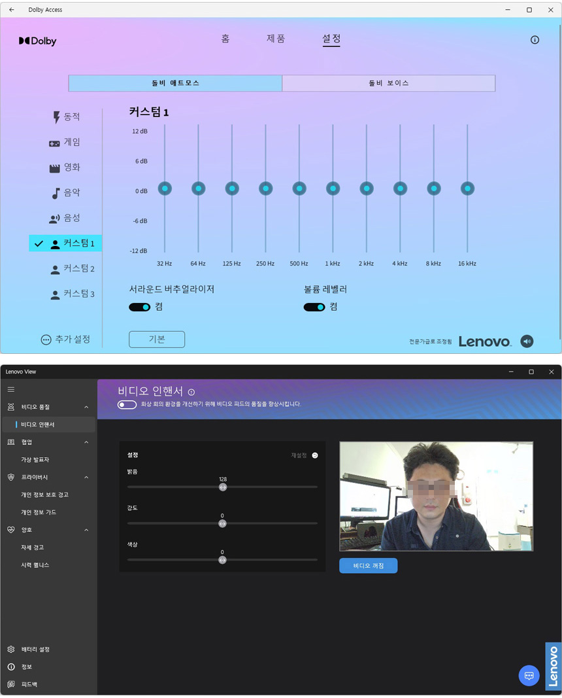
Task: Collapse the 프라이버시 section chevron
Action: pyautogui.click(x=86, y=478)
